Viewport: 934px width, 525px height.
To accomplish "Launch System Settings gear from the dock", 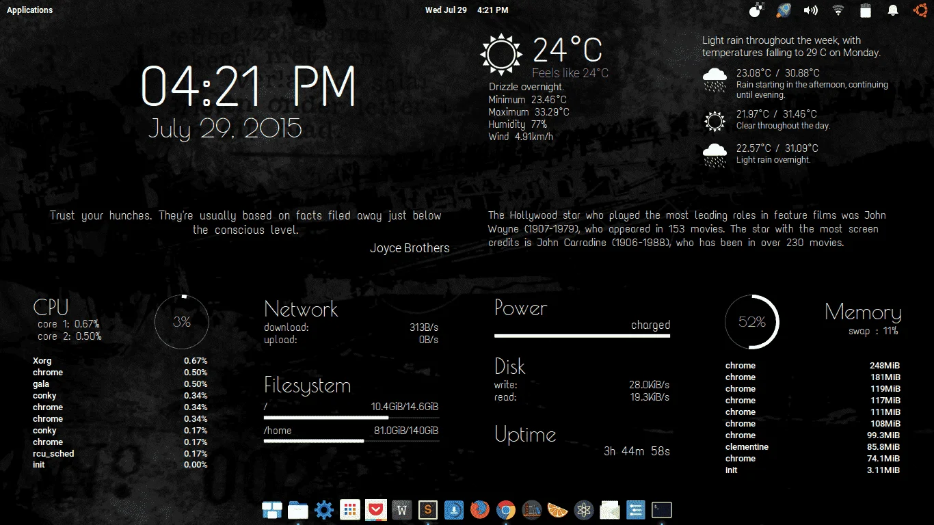I will click(324, 510).
